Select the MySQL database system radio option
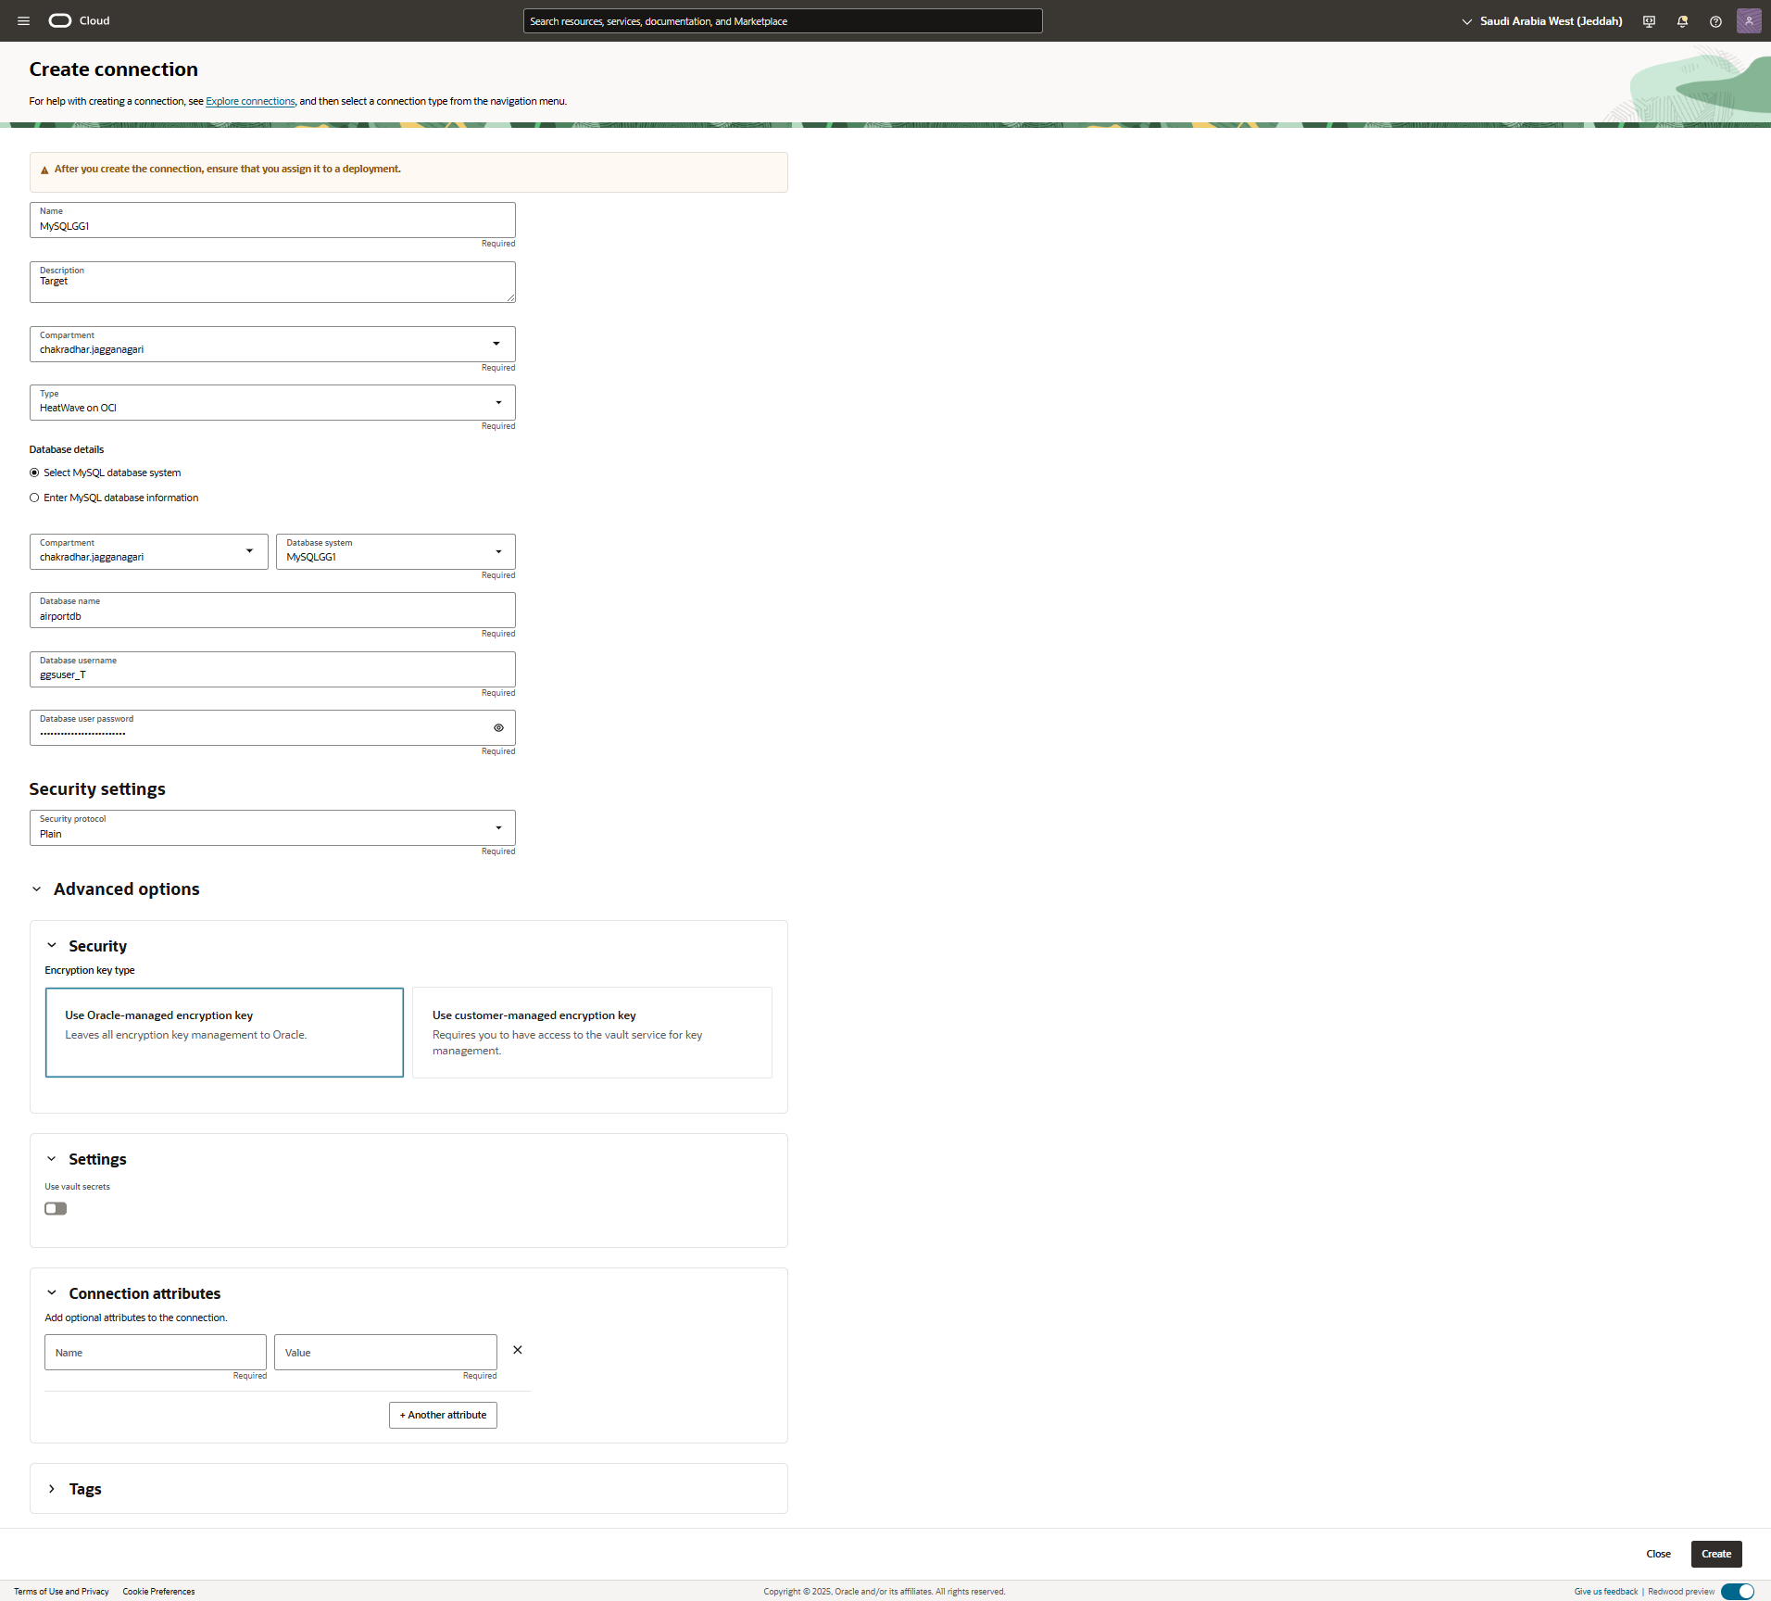1771x1601 pixels. click(x=34, y=473)
